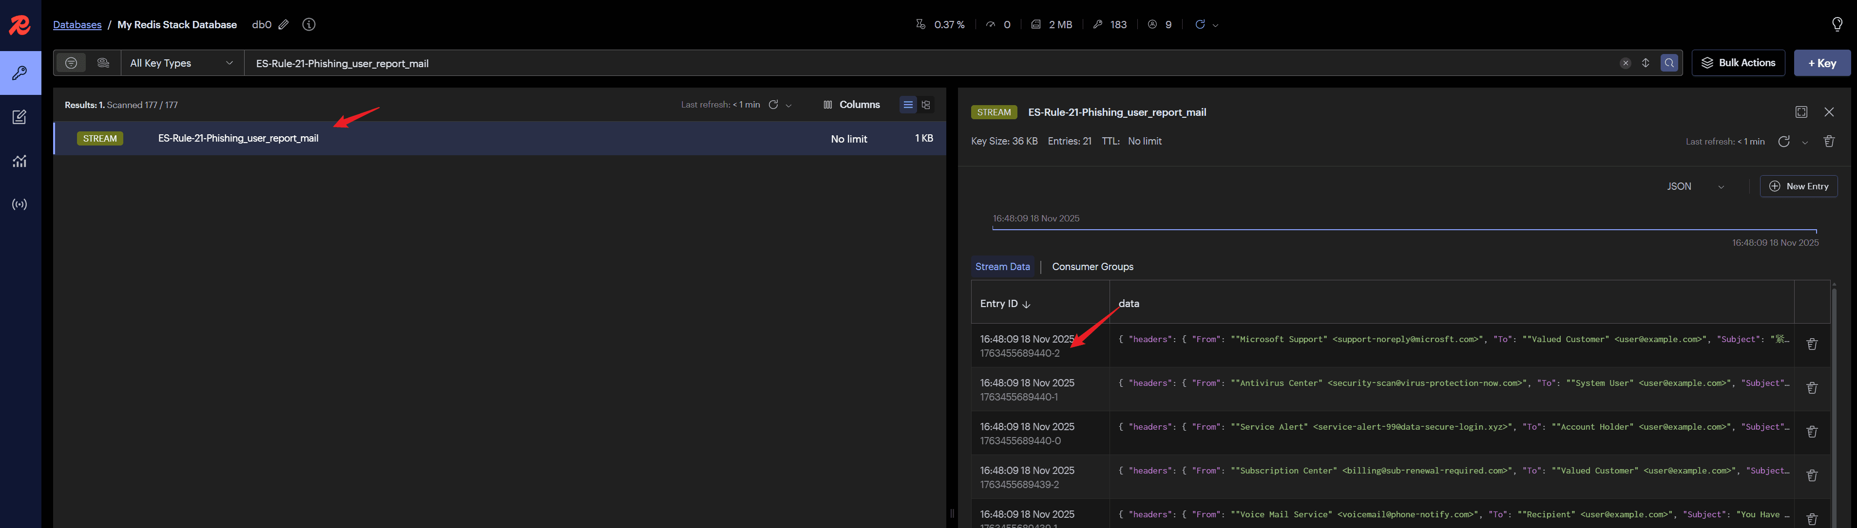
Task: Open the All Key Types dropdown
Action: [182, 63]
